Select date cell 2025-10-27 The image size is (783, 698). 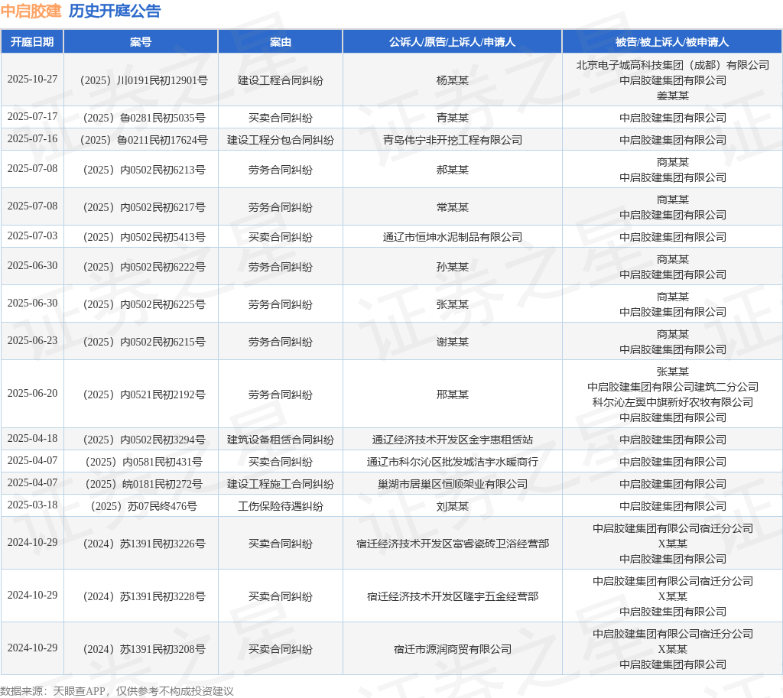[32, 80]
